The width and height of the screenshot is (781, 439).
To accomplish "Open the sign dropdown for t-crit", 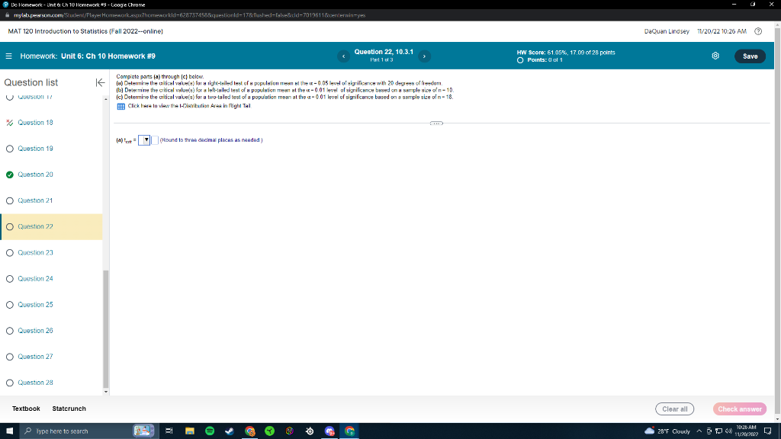I will click(144, 140).
